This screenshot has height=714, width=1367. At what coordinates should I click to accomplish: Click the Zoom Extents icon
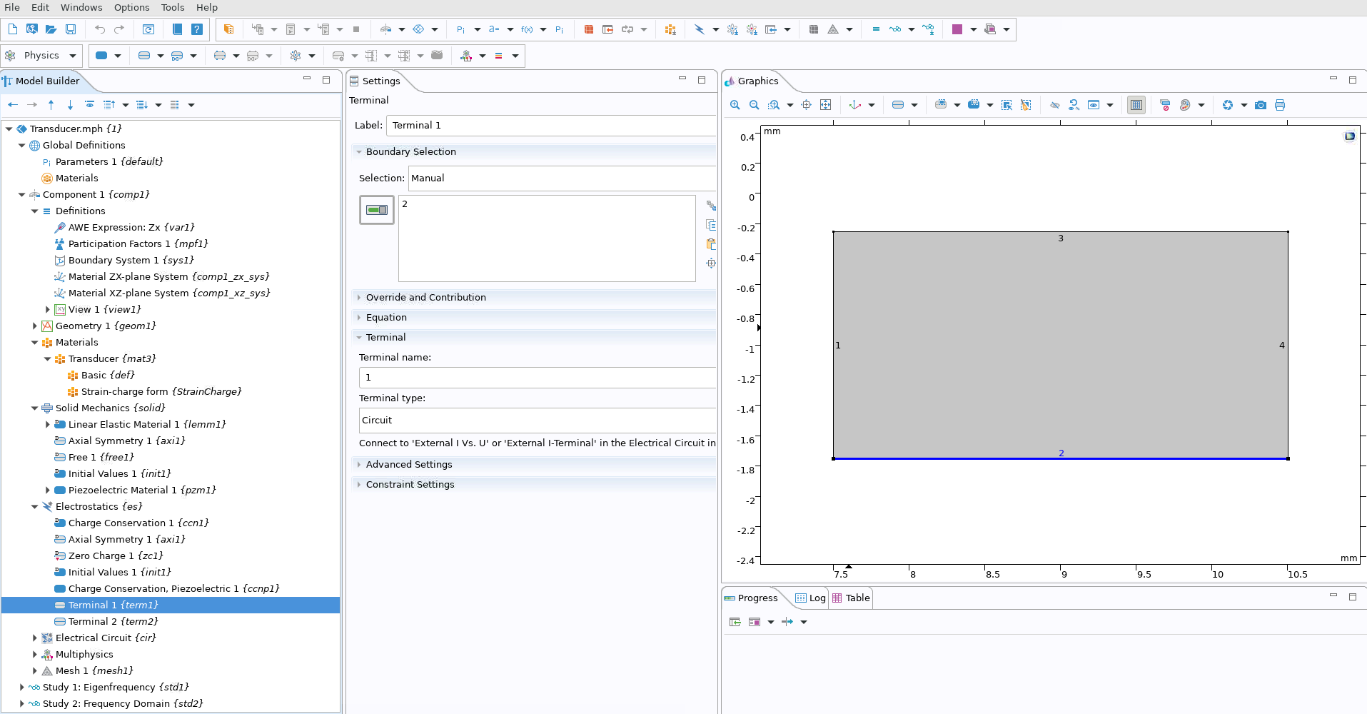(825, 105)
